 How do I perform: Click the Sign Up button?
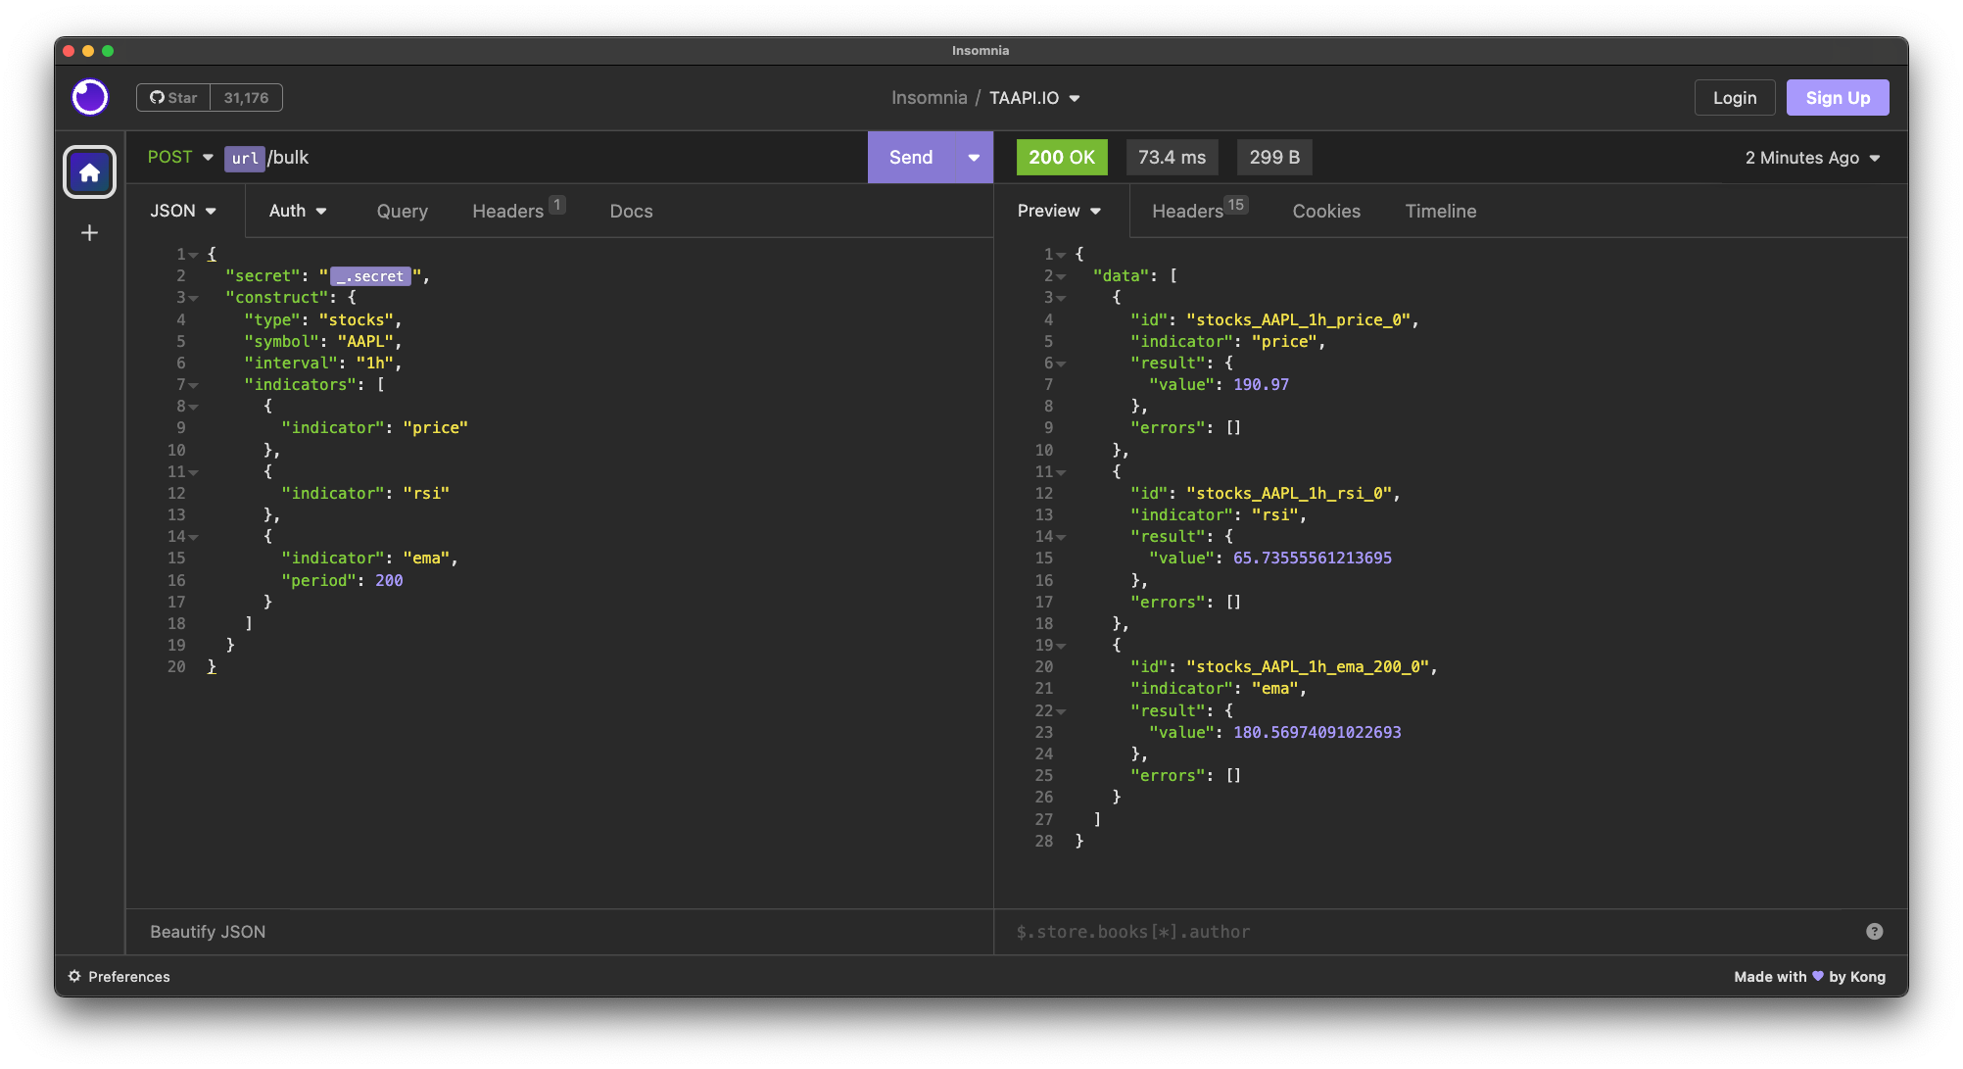click(1836, 97)
